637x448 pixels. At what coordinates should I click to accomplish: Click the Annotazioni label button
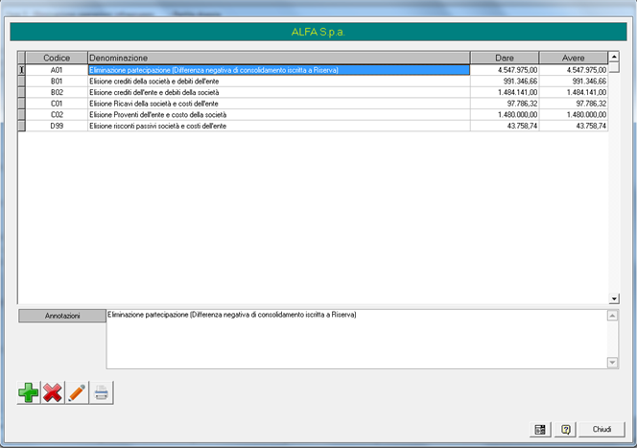coord(61,316)
